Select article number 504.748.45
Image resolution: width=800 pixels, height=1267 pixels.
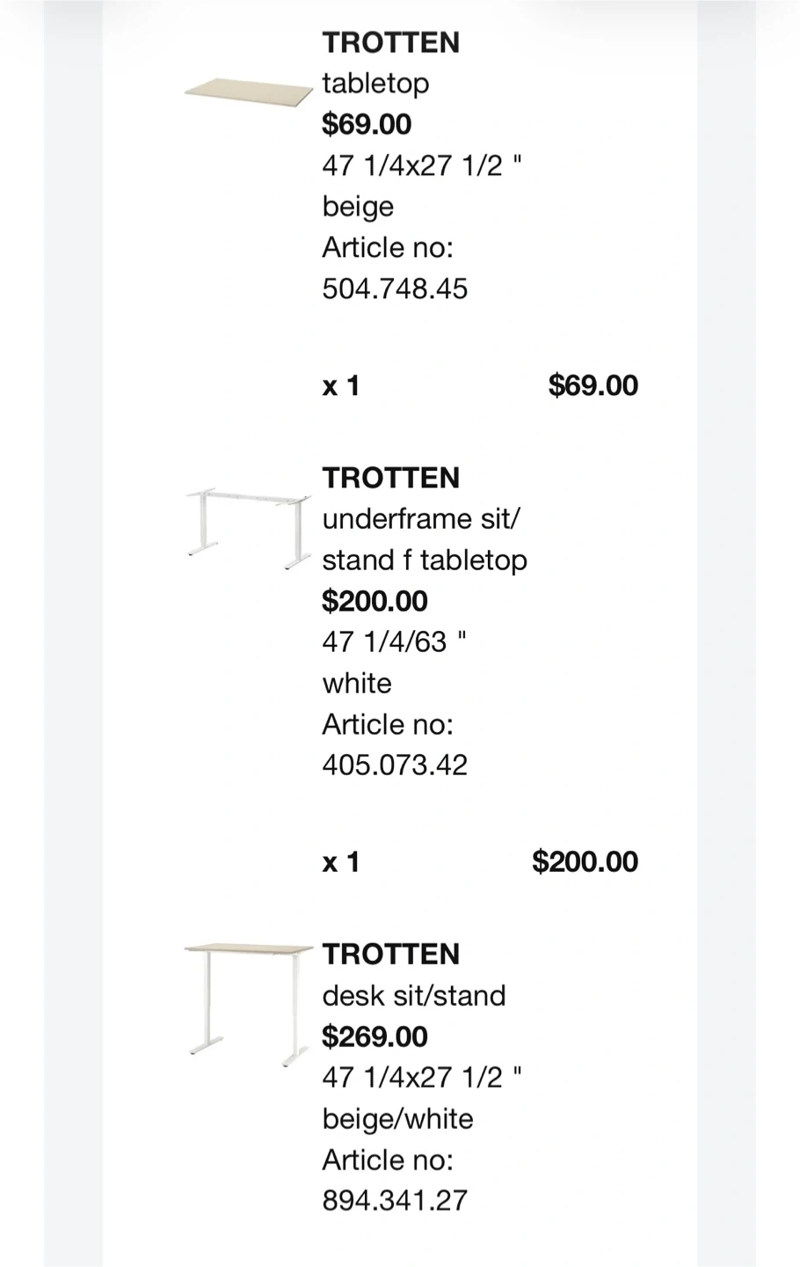395,289
